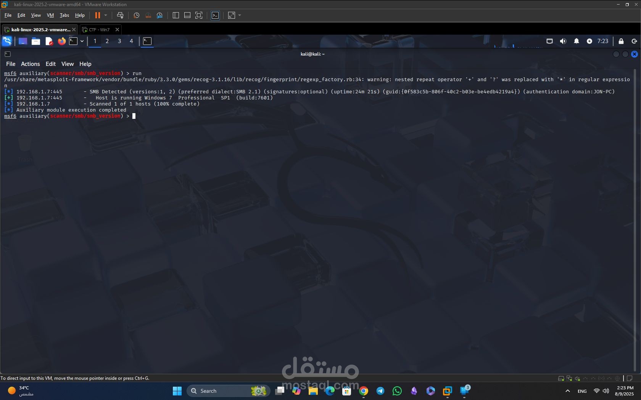Toggle the VMware library sidebar
Viewport: 641px width, 400px height.
[176, 15]
